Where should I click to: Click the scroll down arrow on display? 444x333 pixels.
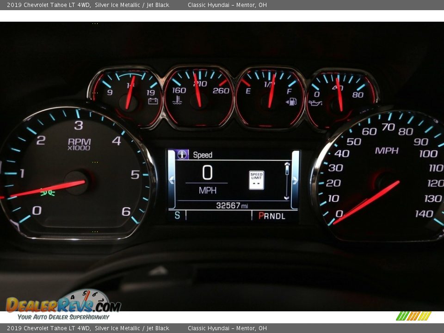coord(287,197)
